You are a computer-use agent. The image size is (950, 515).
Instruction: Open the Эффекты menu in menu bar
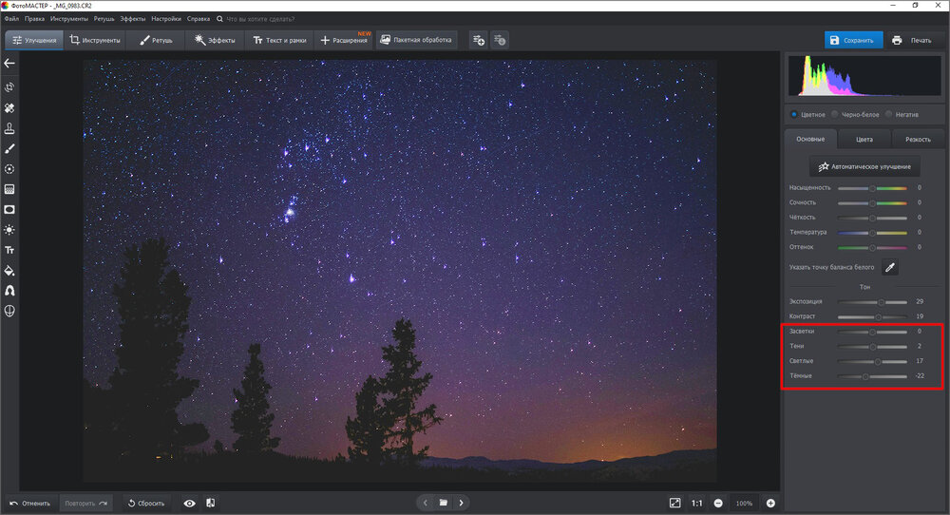pos(132,18)
